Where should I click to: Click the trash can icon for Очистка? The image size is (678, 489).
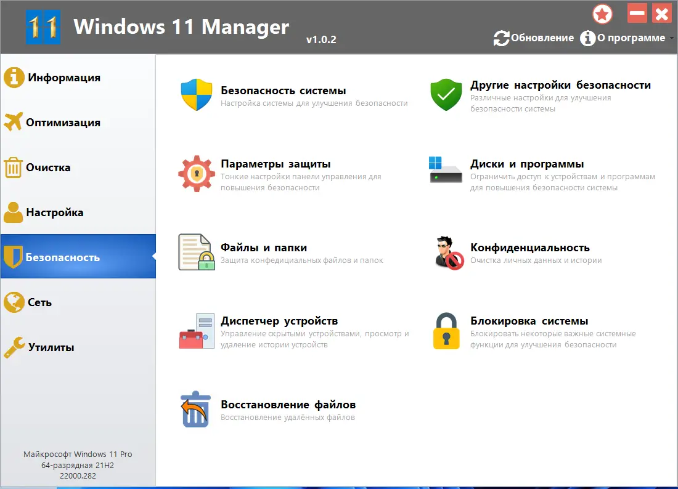click(13, 168)
